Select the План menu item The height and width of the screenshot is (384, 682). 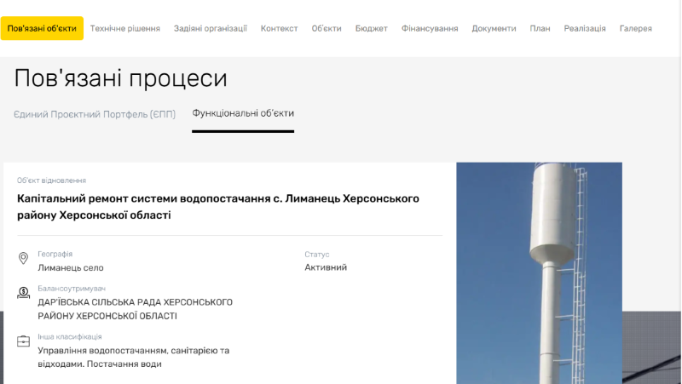540,28
